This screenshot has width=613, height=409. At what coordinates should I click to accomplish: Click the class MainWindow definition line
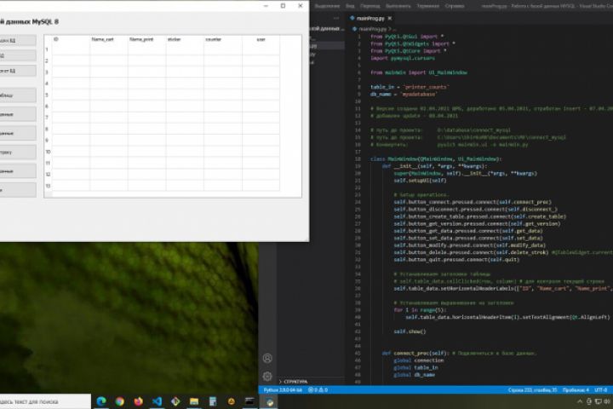click(x=436, y=158)
